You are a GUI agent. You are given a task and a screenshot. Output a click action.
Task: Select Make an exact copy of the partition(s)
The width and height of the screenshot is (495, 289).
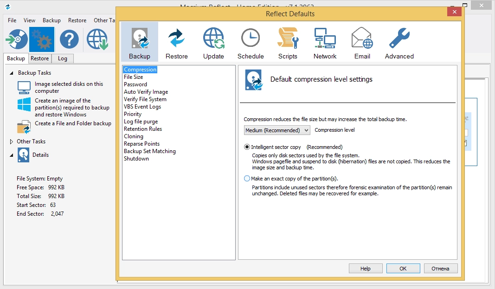coord(247,179)
